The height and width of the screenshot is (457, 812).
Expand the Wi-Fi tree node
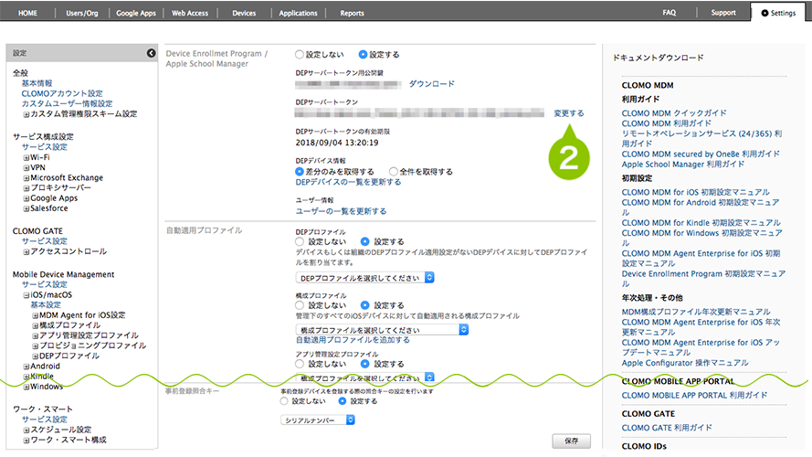point(26,157)
